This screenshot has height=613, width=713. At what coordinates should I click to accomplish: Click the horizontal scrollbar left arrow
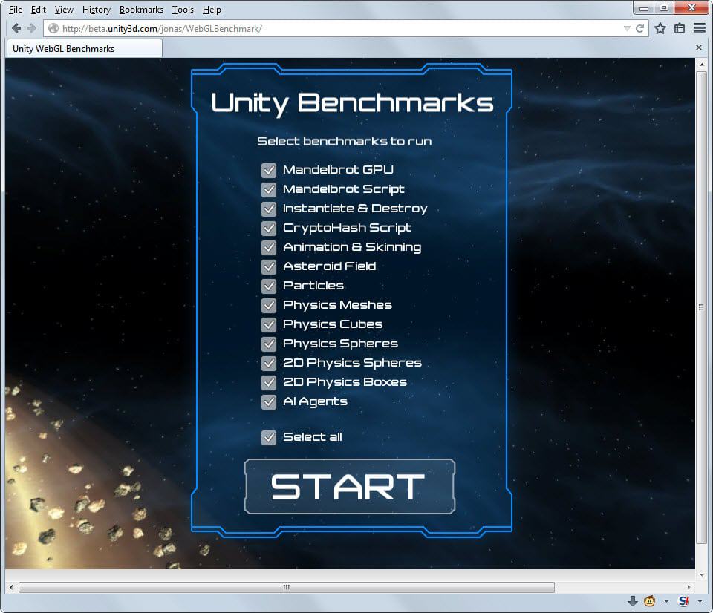pyautogui.click(x=11, y=587)
